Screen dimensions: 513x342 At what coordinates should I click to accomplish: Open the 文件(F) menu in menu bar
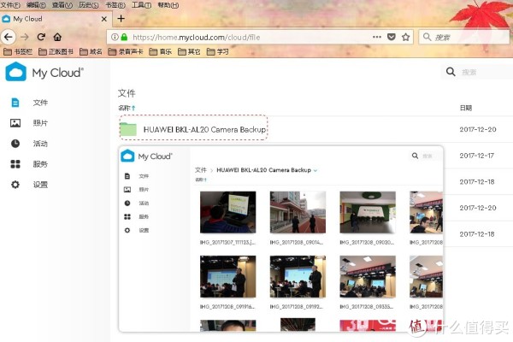(x=10, y=5)
